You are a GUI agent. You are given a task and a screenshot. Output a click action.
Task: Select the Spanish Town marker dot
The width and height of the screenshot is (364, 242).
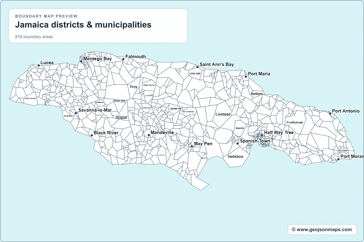coord(238,144)
